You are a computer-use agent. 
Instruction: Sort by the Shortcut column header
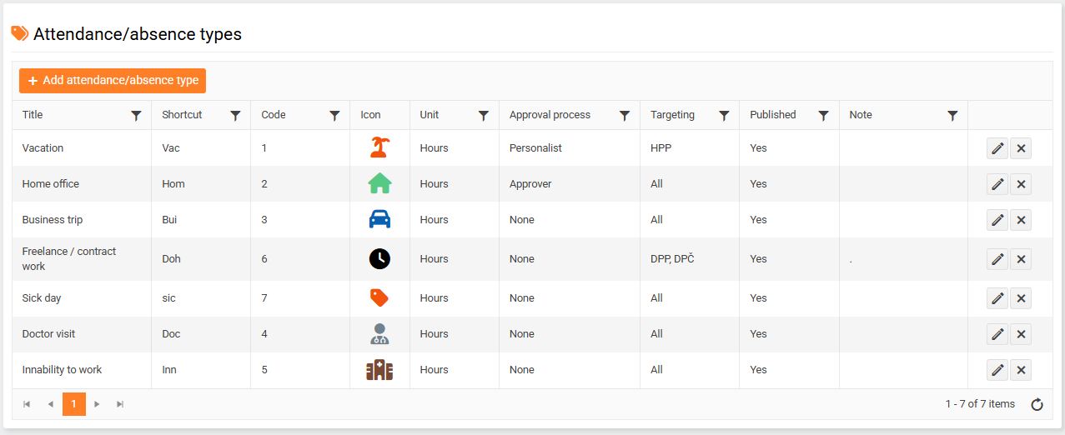(x=182, y=115)
